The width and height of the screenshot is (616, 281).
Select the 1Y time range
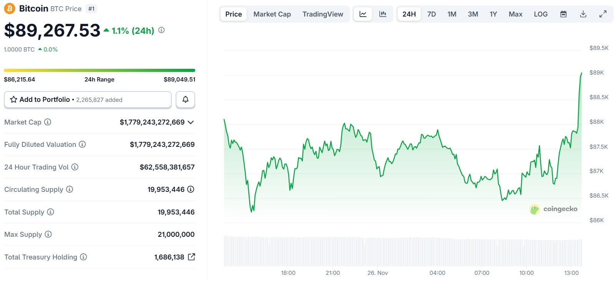point(493,14)
